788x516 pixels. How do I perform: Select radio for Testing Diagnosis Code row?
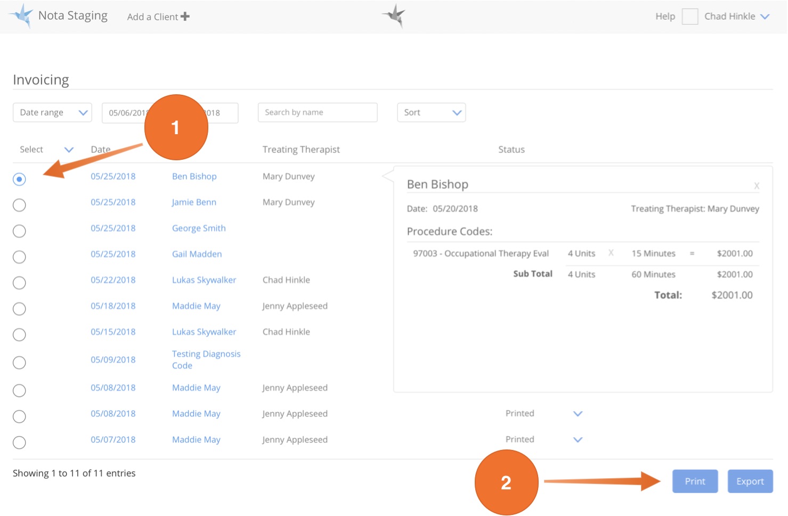click(19, 363)
